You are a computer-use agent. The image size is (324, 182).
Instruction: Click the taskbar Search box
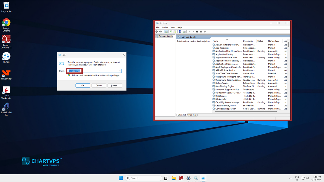(x=144, y=178)
